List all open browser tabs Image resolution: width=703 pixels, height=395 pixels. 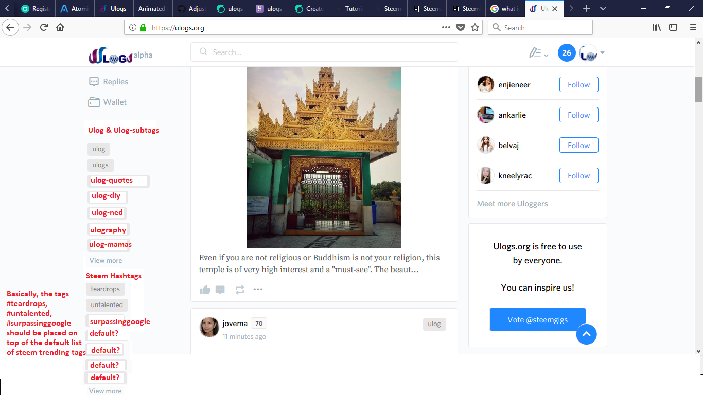click(x=603, y=8)
